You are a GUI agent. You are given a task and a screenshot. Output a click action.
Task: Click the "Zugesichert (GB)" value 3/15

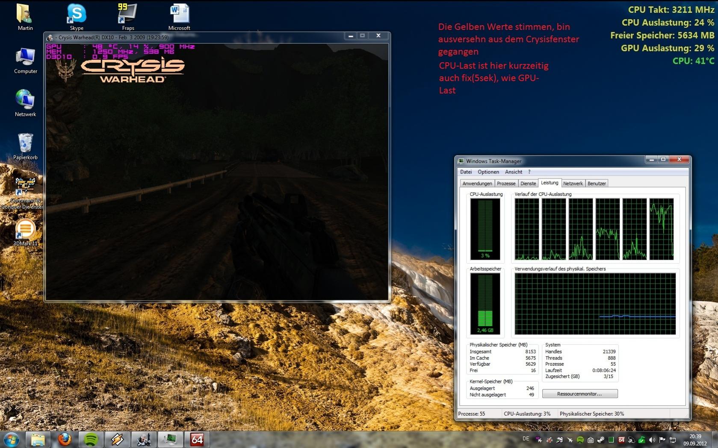609,376
